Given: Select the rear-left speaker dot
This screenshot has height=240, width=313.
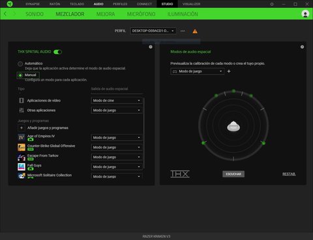Looking at the screenshot, I should [203, 143].
